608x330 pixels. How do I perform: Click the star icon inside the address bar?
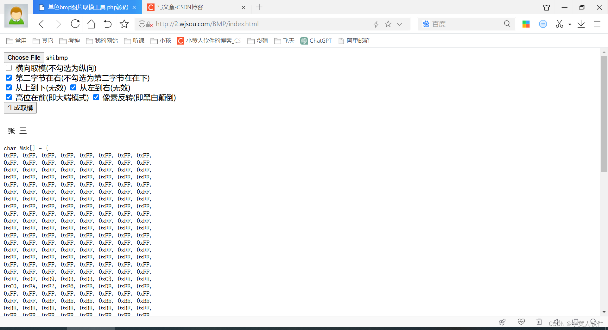[x=388, y=24]
